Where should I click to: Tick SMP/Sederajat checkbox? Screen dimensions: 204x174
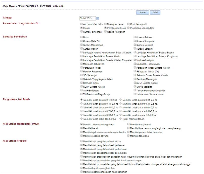pyautogui.click(x=82, y=90)
